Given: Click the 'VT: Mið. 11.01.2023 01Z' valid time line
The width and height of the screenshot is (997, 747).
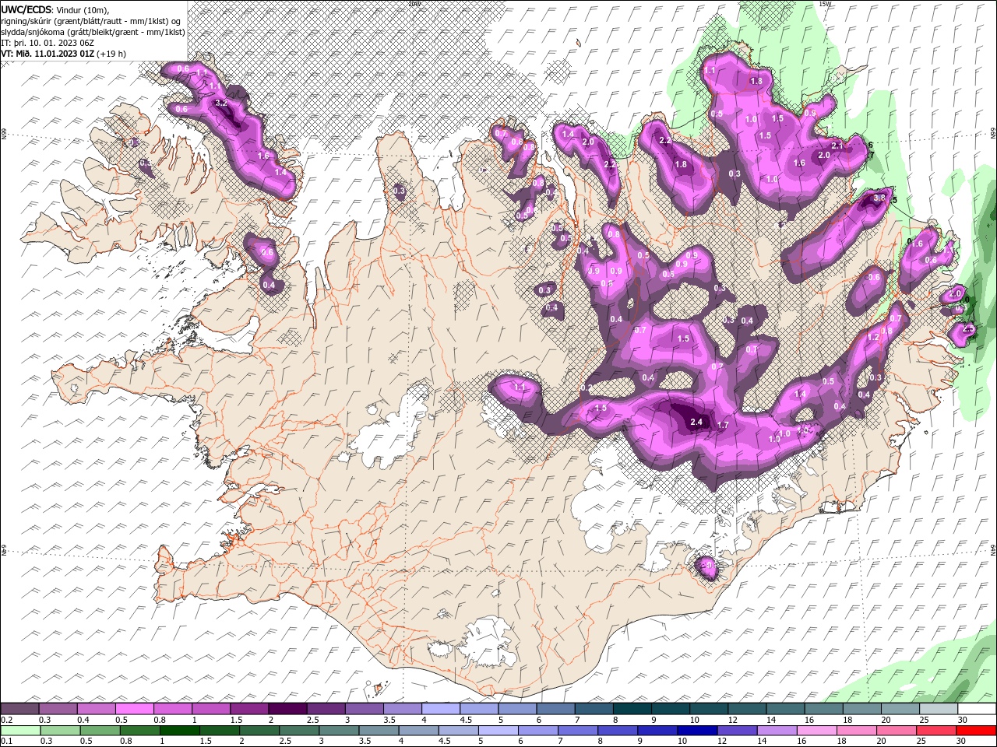Looking at the screenshot, I should [x=48, y=54].
